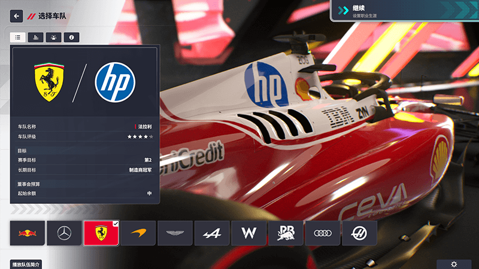Viewport: 479px width, 269px height.
Task: Click 播放队伍简介 button
Action: coord(26,264)
